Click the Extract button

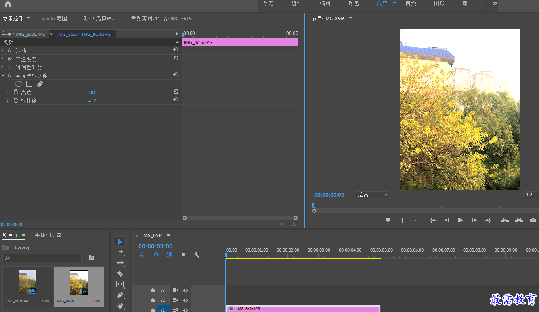pos(519,220)
